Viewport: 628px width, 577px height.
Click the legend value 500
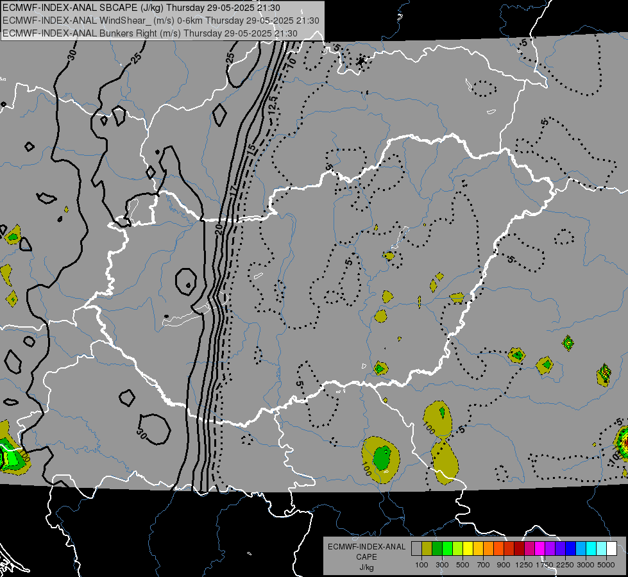click(x=463, y=565)
